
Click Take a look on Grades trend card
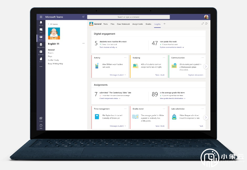pos(160,126)
